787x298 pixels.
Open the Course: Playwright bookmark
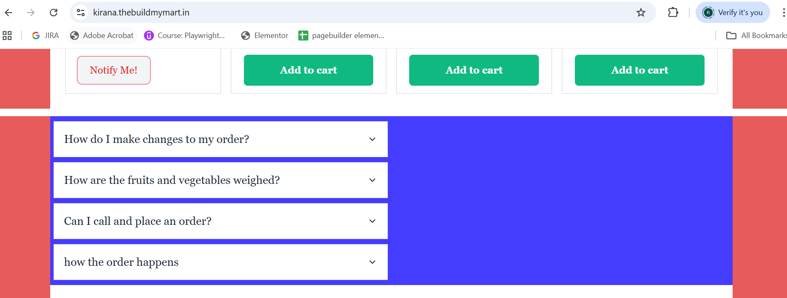pos(185,36)
